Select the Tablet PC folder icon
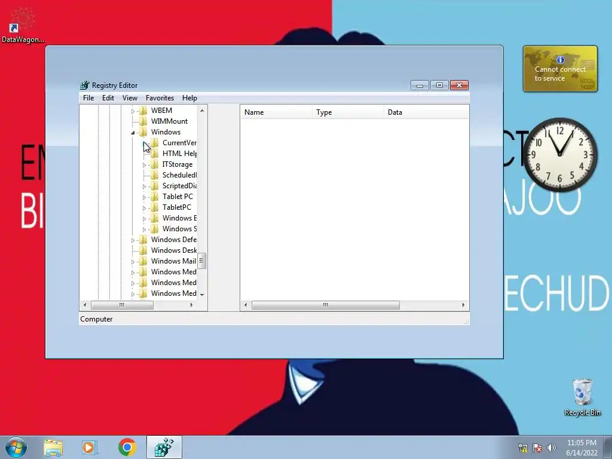612x459 pixels. click(x=155, y=196)
